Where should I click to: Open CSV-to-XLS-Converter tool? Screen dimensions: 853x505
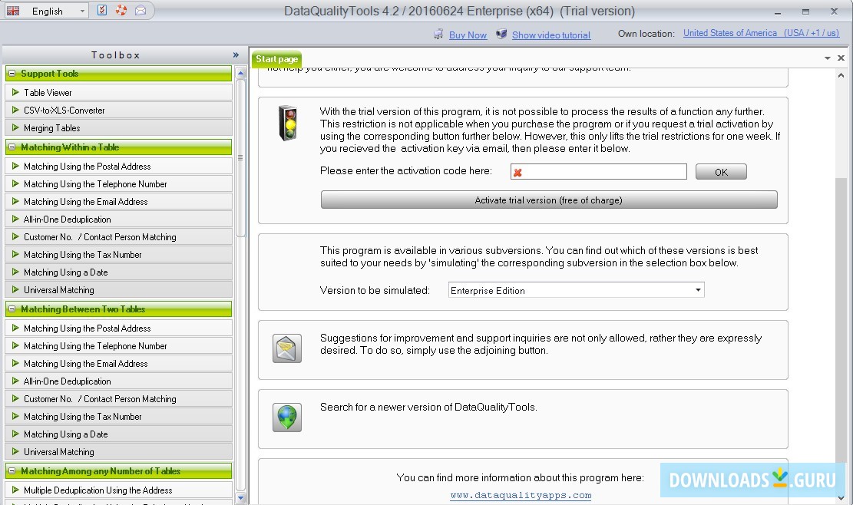[x=118, y=111]
